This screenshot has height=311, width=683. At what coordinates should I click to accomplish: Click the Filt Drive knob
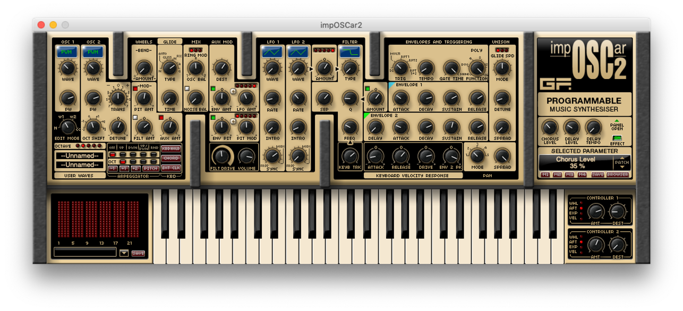(222, 156)
